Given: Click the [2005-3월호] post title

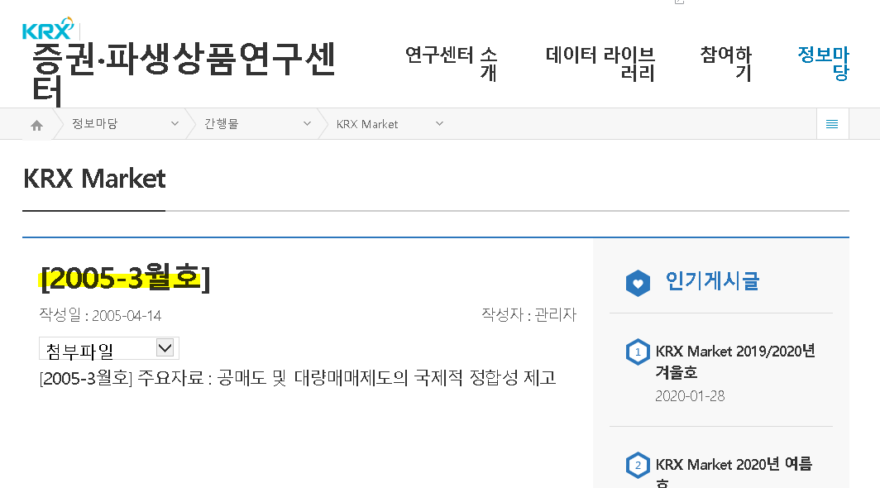Looking at the screenshot, I should 125,278.
